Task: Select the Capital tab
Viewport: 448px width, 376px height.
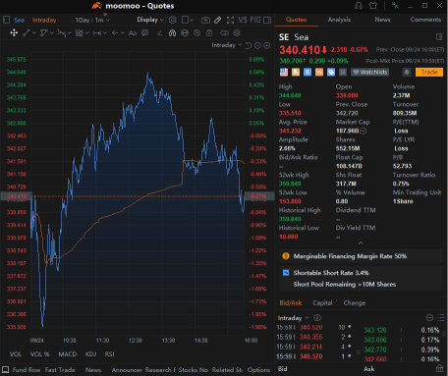Action: [x=322, y=302]
